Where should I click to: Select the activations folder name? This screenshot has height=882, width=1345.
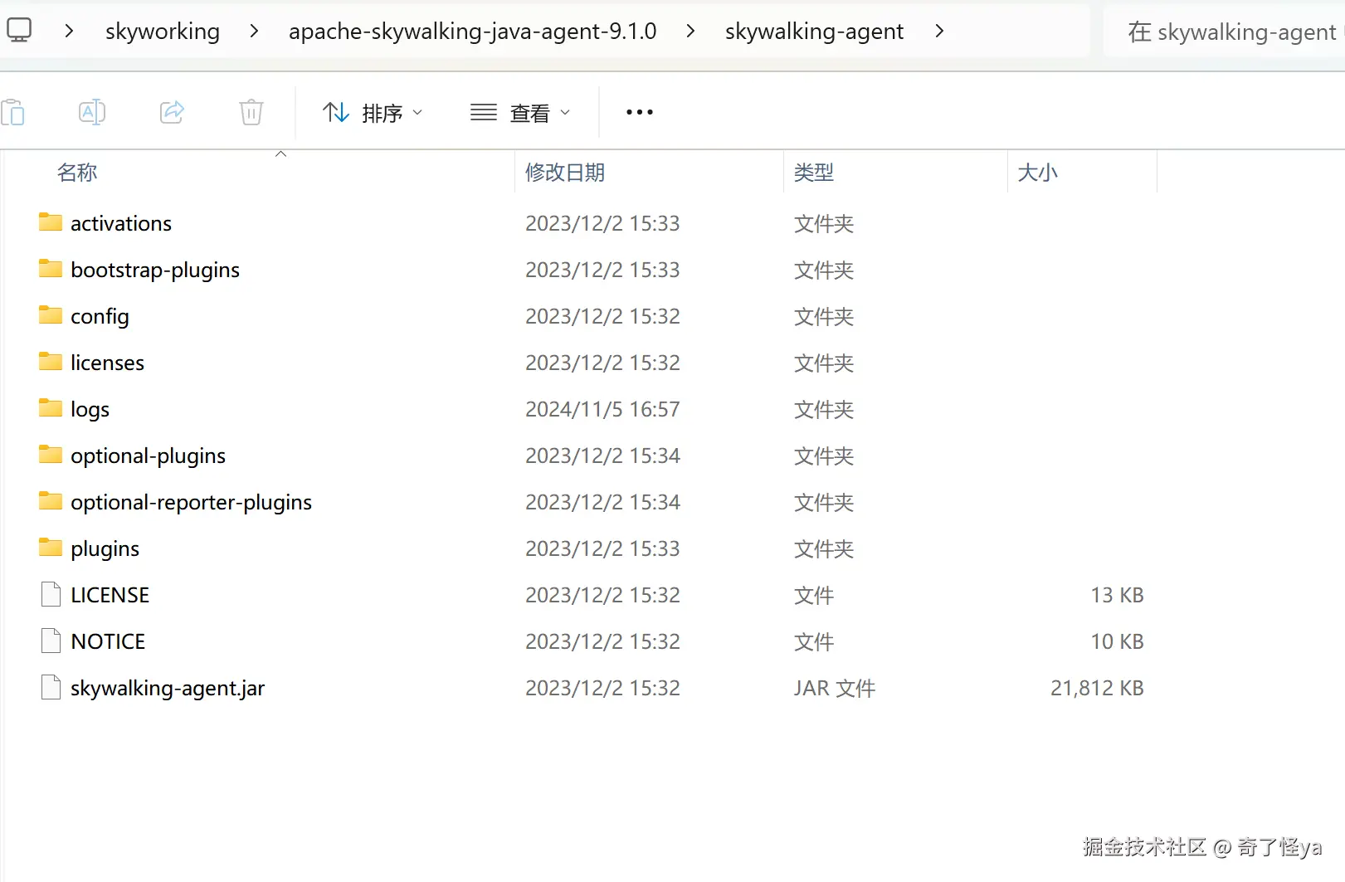tap(121, 223)
